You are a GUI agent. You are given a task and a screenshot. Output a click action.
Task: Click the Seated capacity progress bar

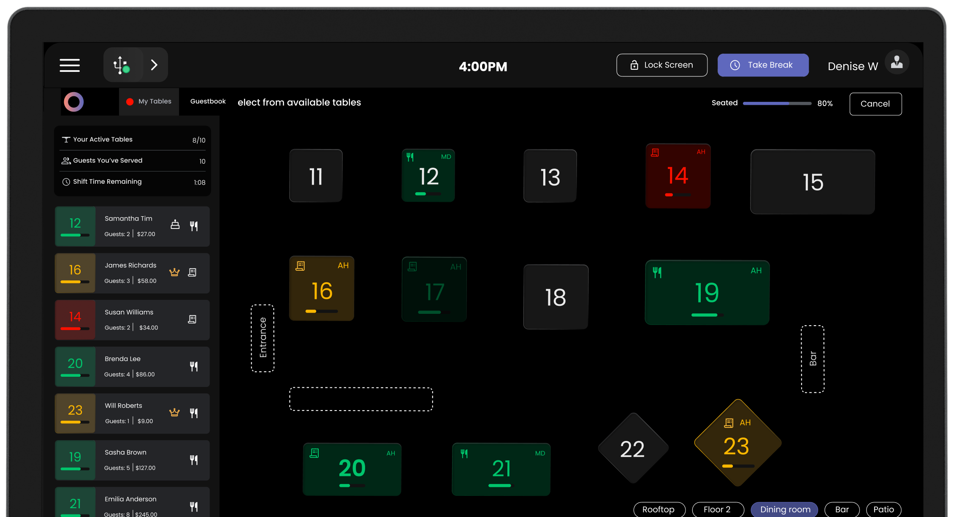777,103
